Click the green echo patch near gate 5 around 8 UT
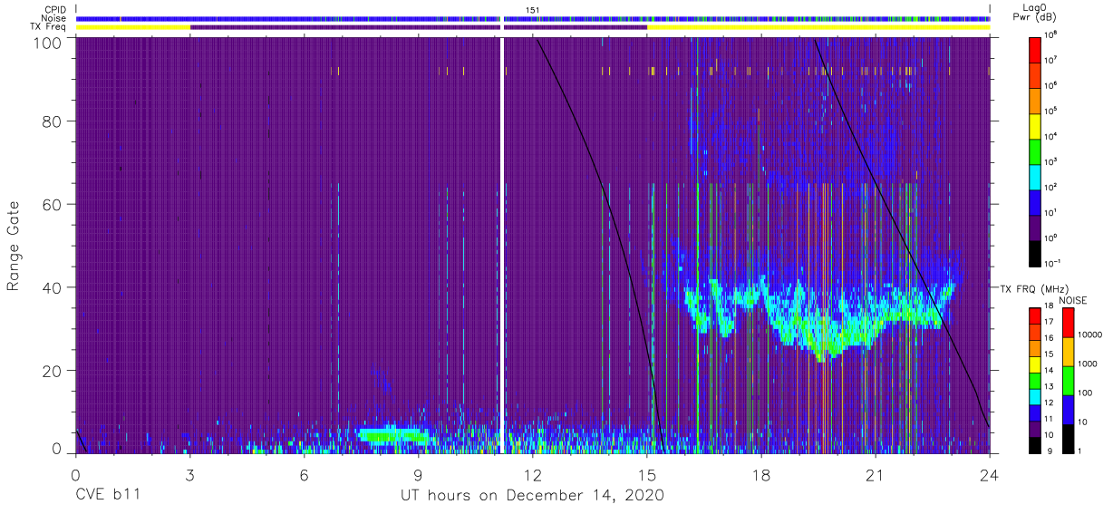The width and height of the screenshot is (1113, 514). click(x=393, y=436)
